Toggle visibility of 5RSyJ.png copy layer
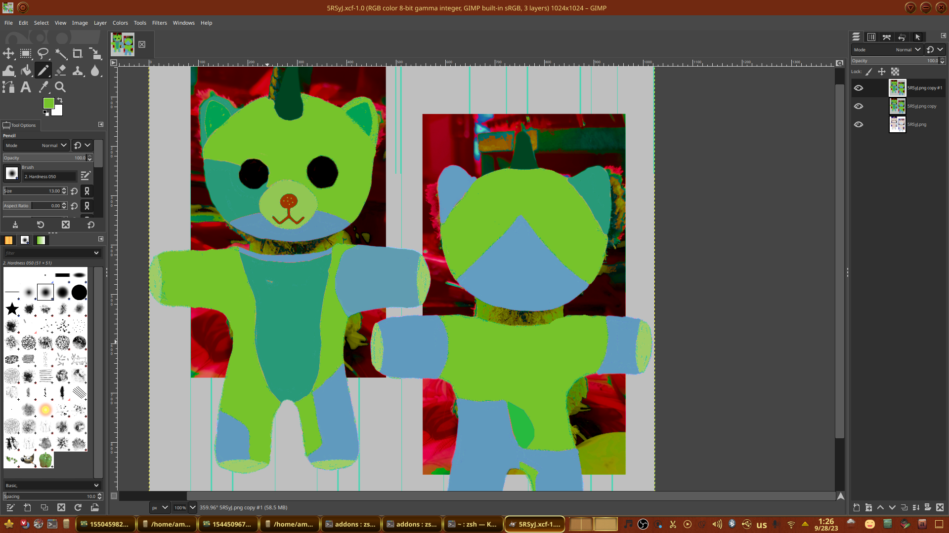949x533 pixels. click(859, 106)
